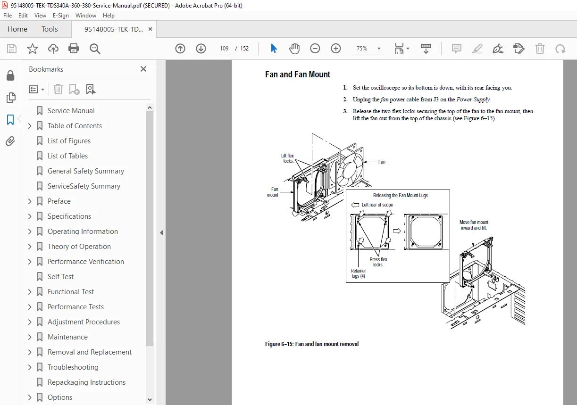Click the Delete trash icon in toolbar
Image resolution: width=577 pixels, height=405 pixels.
540,49
